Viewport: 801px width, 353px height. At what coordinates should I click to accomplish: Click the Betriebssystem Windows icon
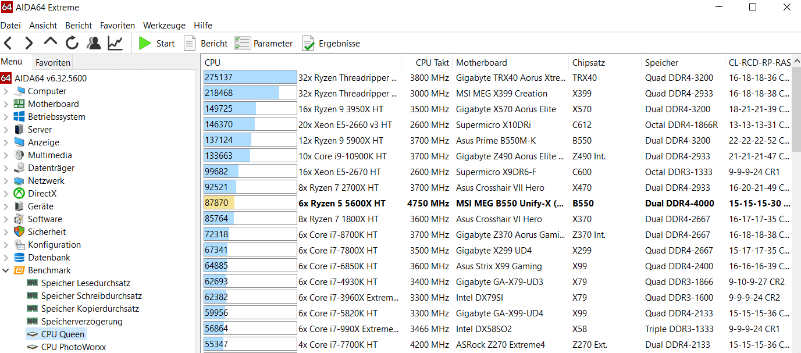pos(20,117)
